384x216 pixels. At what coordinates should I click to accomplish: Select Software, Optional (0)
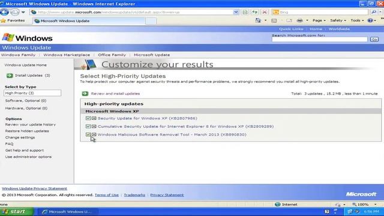pyautogui.click(x=26, y=101)
